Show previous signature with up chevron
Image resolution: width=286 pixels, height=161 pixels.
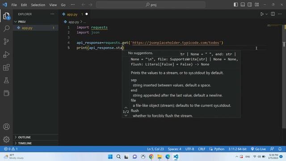tap(126, 107)
